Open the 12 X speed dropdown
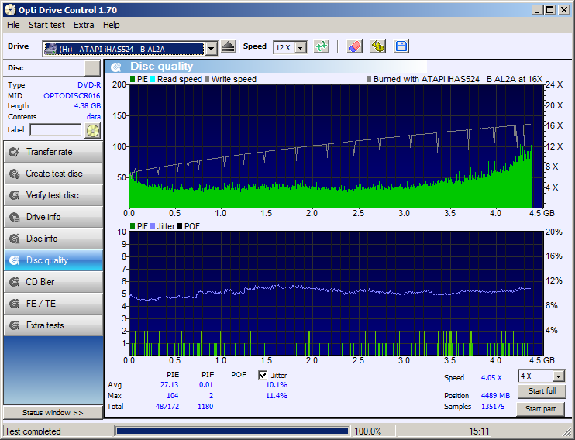This screenshot has width=575, height=440. point(301,48)
